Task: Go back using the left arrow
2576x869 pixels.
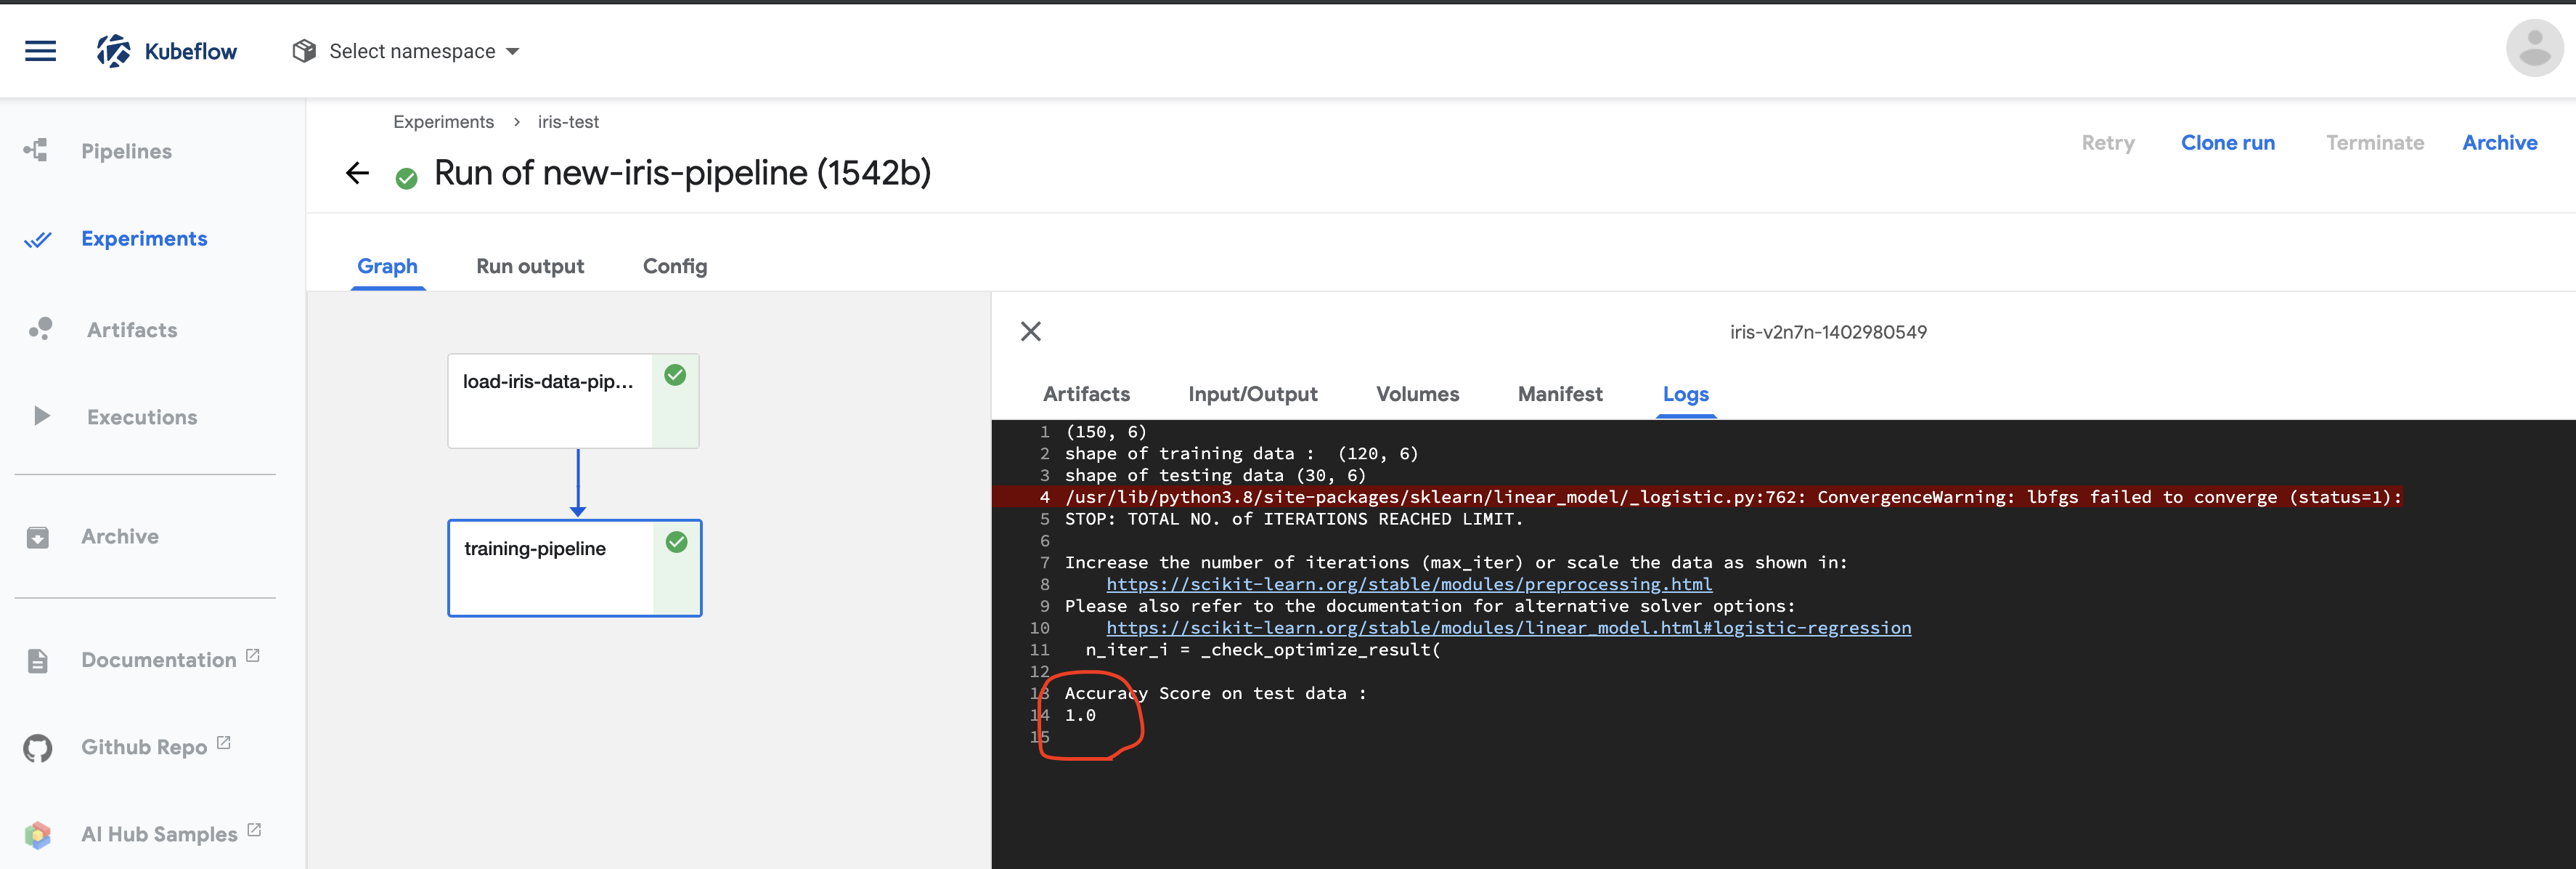Action: click(357, 173)
